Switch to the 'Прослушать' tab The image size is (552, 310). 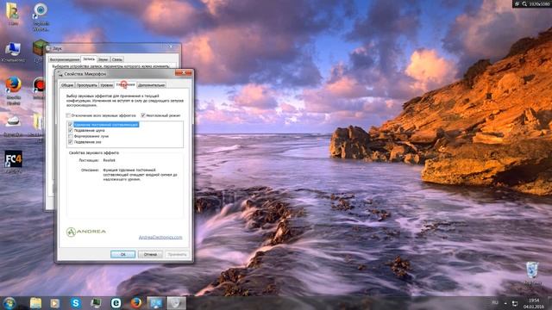87,85
